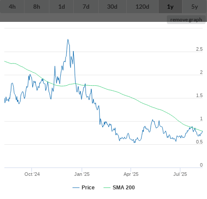The image size is (207, 199).
Task: Toggle the Price series in legend
Action: point(83,188)
